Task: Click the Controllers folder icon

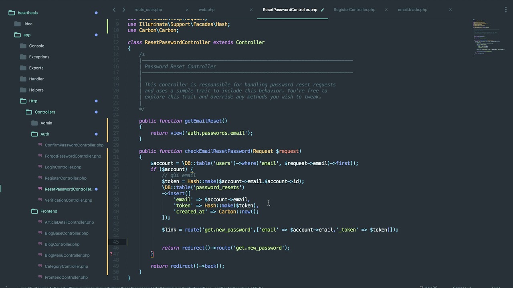Action: pos(29,112)
